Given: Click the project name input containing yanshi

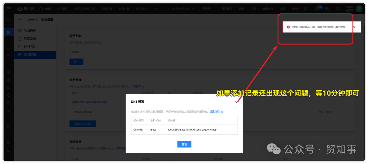Looking at the screenshot, I should (x=91, y=52).
